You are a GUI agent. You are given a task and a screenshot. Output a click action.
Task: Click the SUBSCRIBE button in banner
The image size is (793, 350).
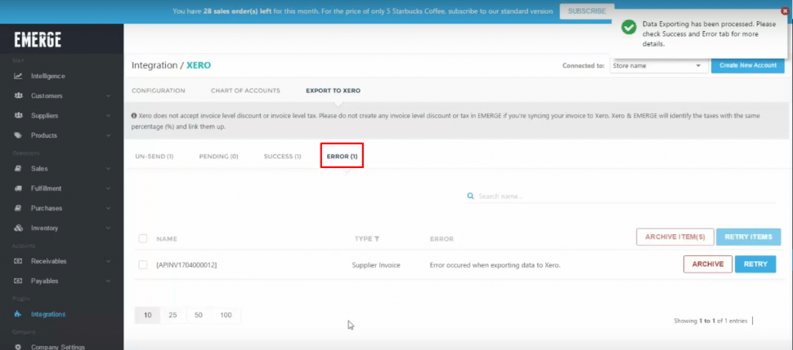587,11
